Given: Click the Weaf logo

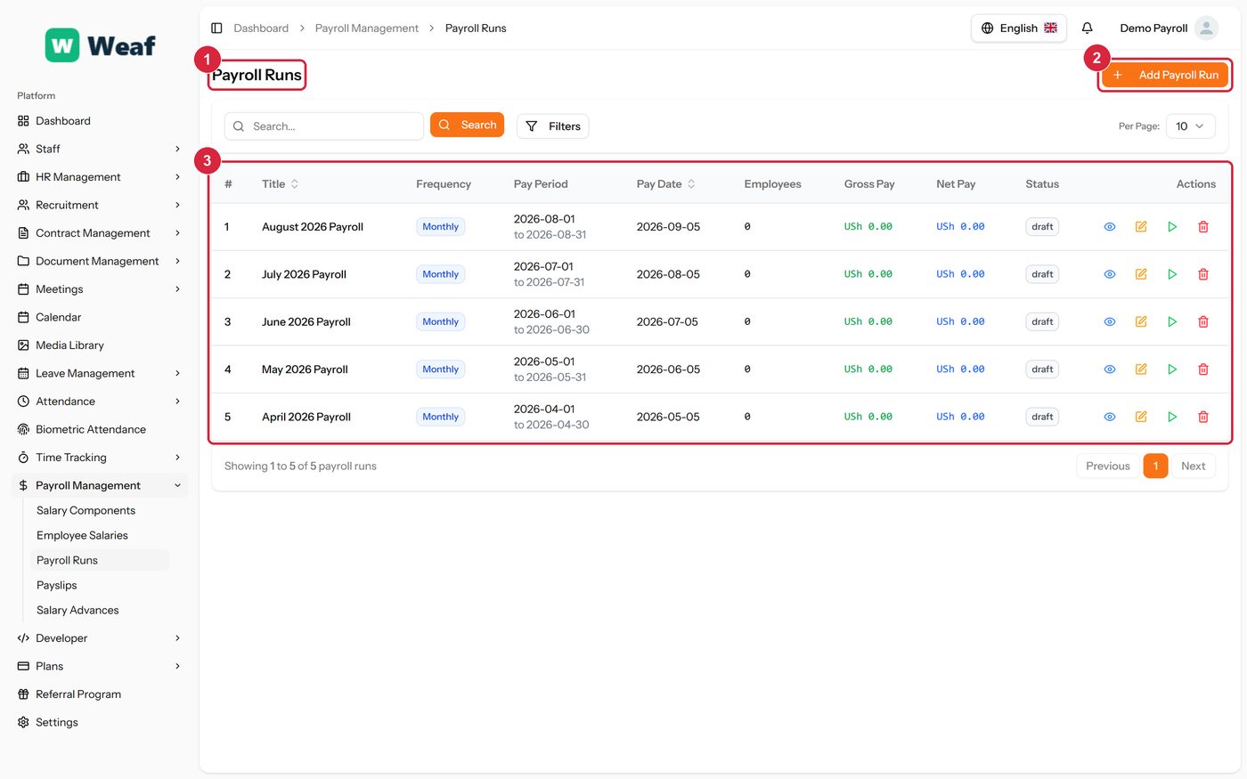Looking at the screenshot, I should coord(100,45).
